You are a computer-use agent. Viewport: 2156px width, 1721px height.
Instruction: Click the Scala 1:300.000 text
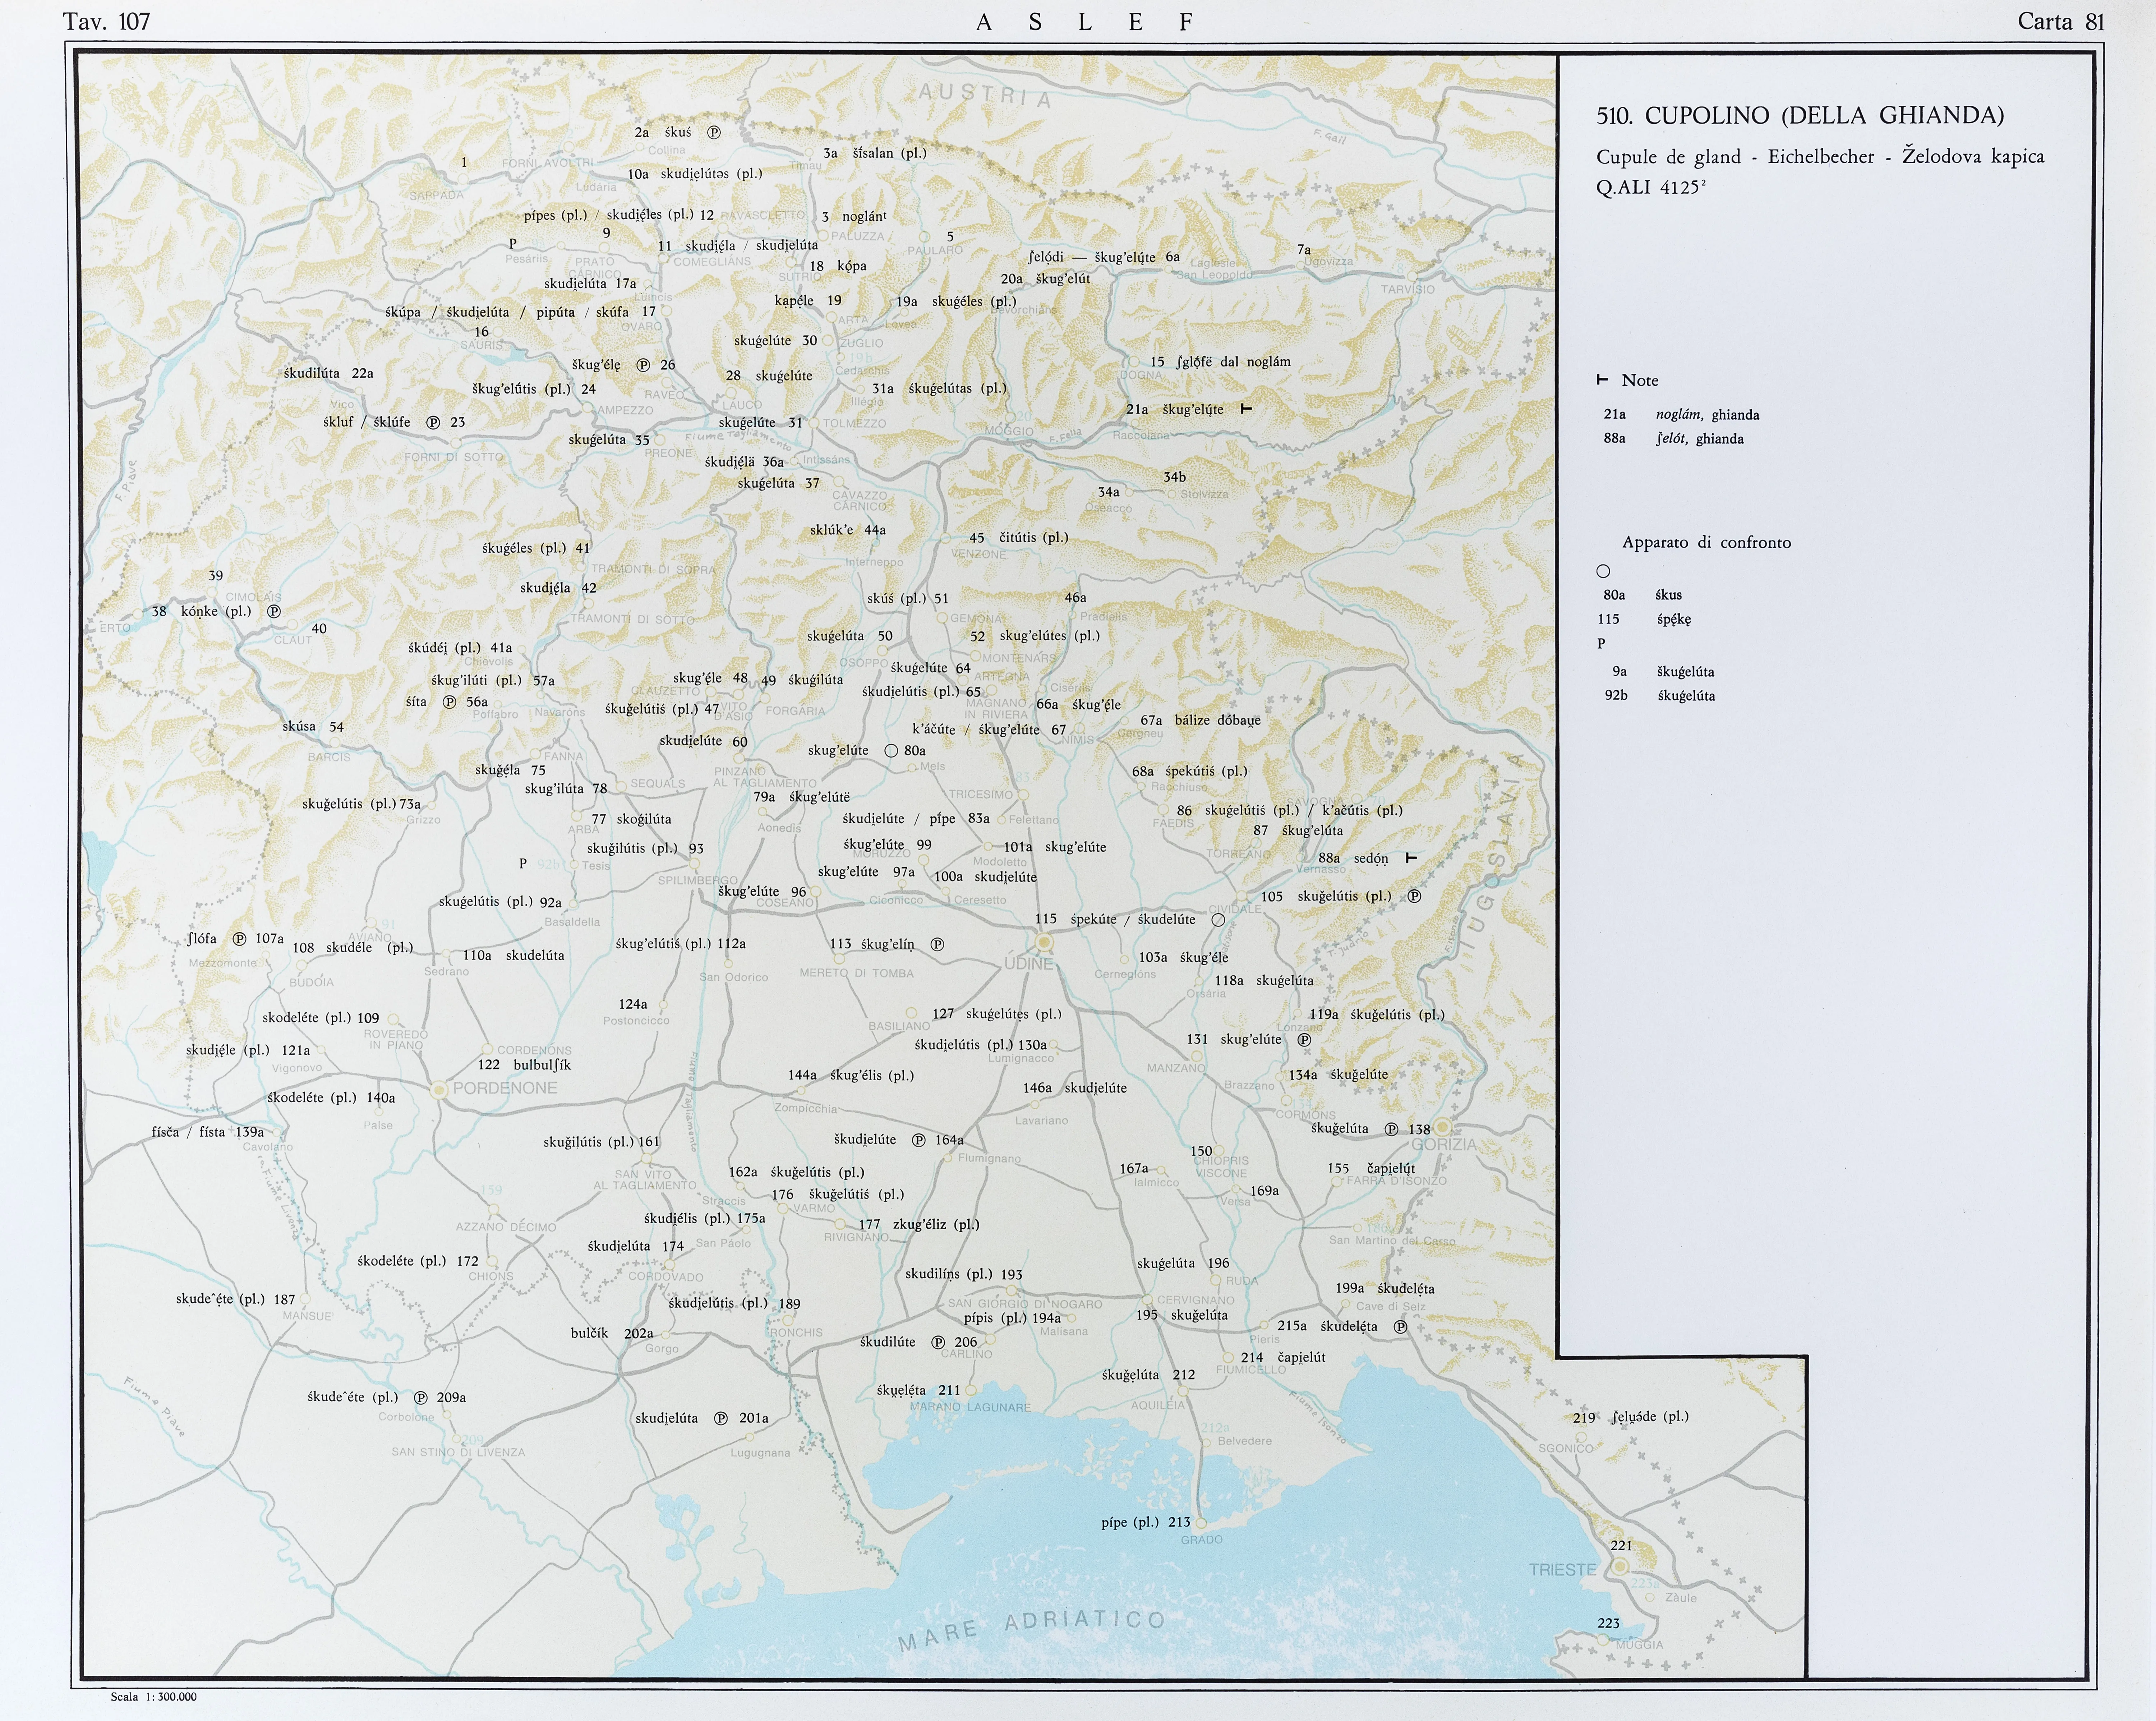point(154,1697)
